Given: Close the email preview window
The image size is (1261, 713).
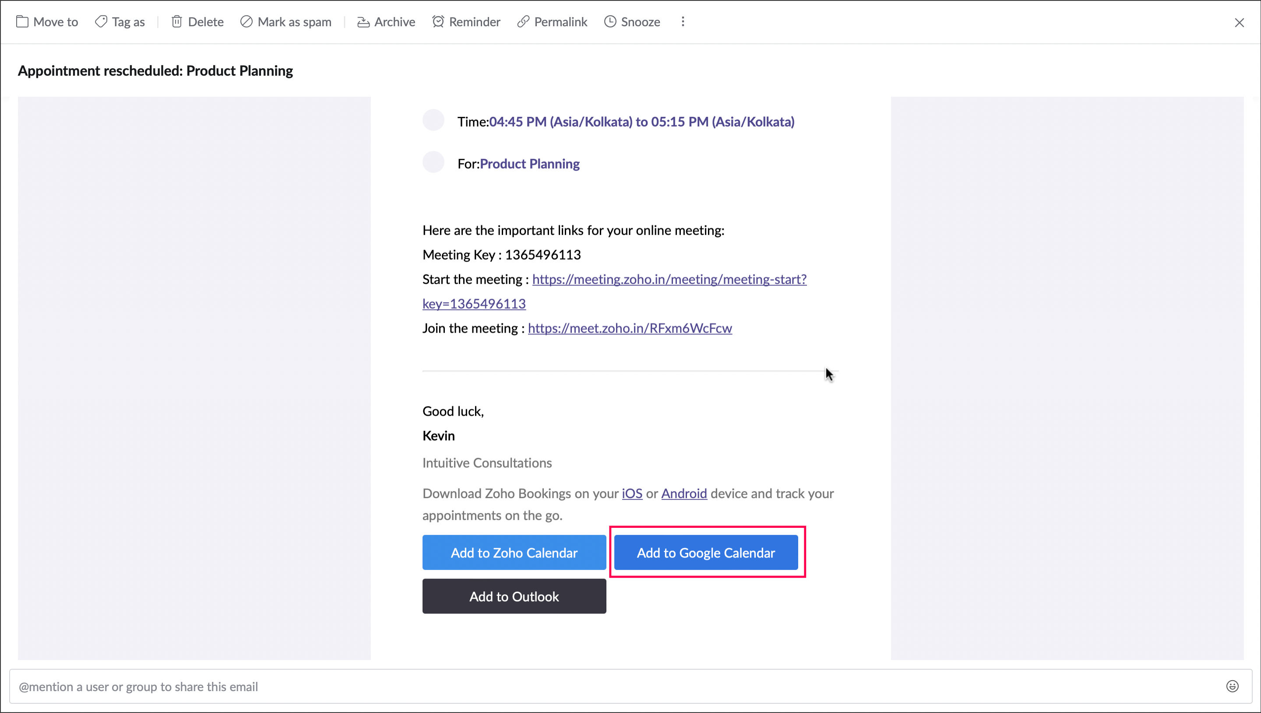Looking at the screenshot, I should pos(1239,22).
